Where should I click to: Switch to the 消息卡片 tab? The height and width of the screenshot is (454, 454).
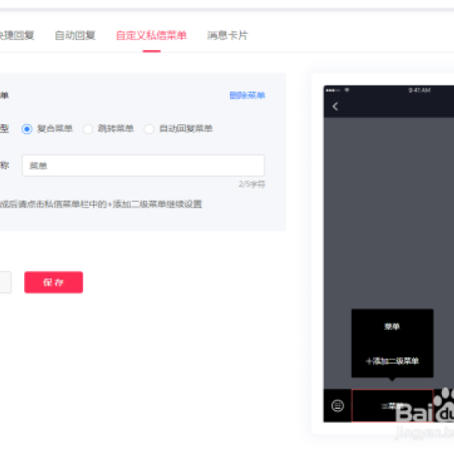[x=227, y=36]
